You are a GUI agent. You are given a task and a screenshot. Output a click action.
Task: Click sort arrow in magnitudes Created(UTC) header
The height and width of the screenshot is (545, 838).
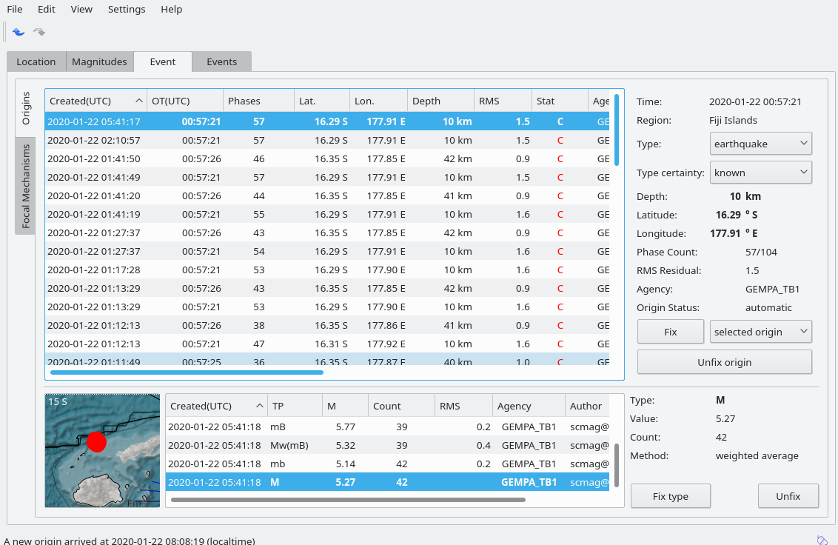[260, 406]
